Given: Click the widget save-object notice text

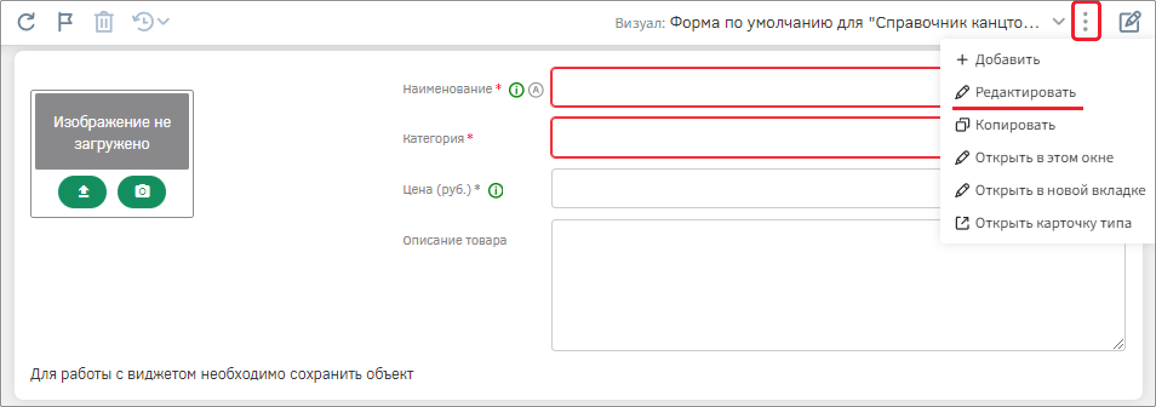Looking at the screenshot, I should [x=222, y=374].
